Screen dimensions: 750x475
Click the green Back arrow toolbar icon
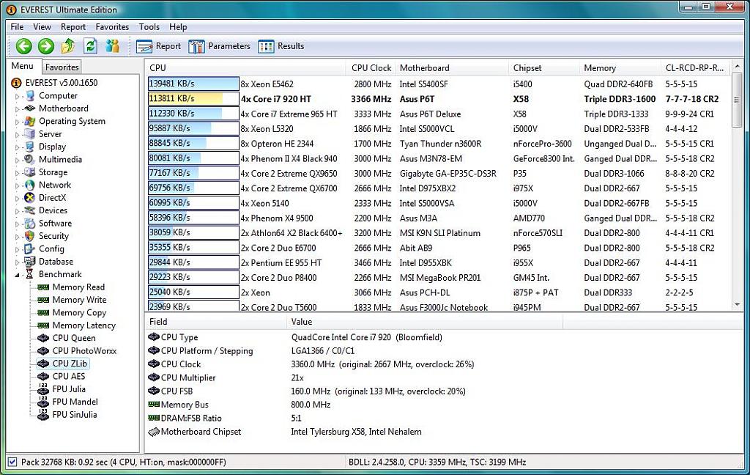23,46
